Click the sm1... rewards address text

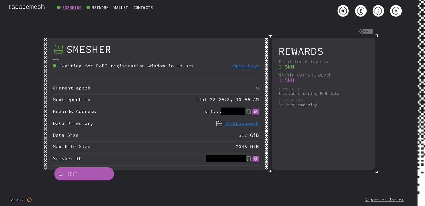point(213,111)
